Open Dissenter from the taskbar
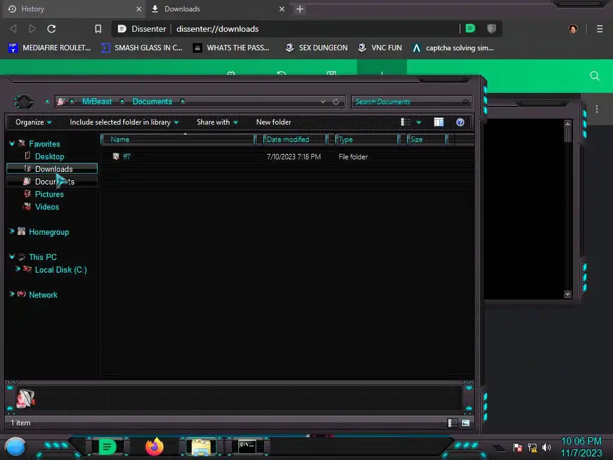Image resolution: width=613 pixels, height=460 pixels. (x=107, y=447)
